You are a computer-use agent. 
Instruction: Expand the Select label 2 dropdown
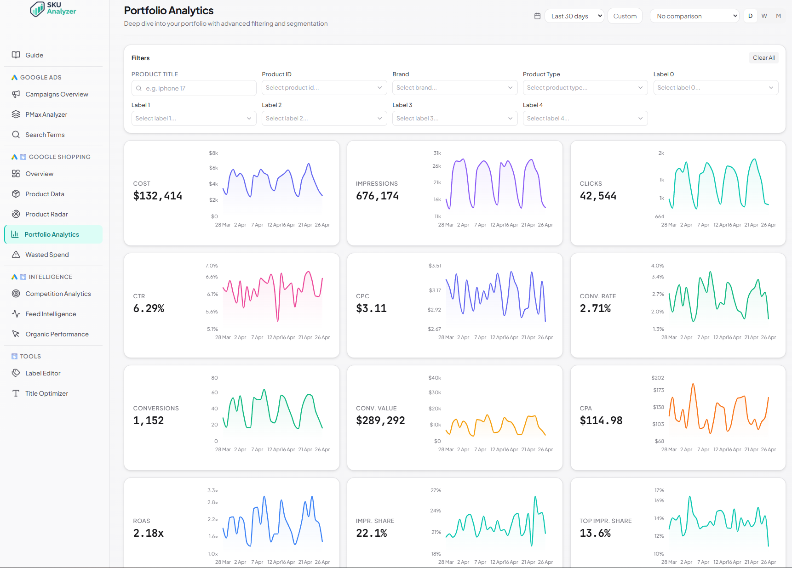pyautogui.click(x=324, y=119)
